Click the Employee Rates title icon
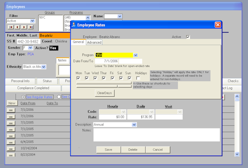This screenshot has width=248, height=168. coord(74,25)
